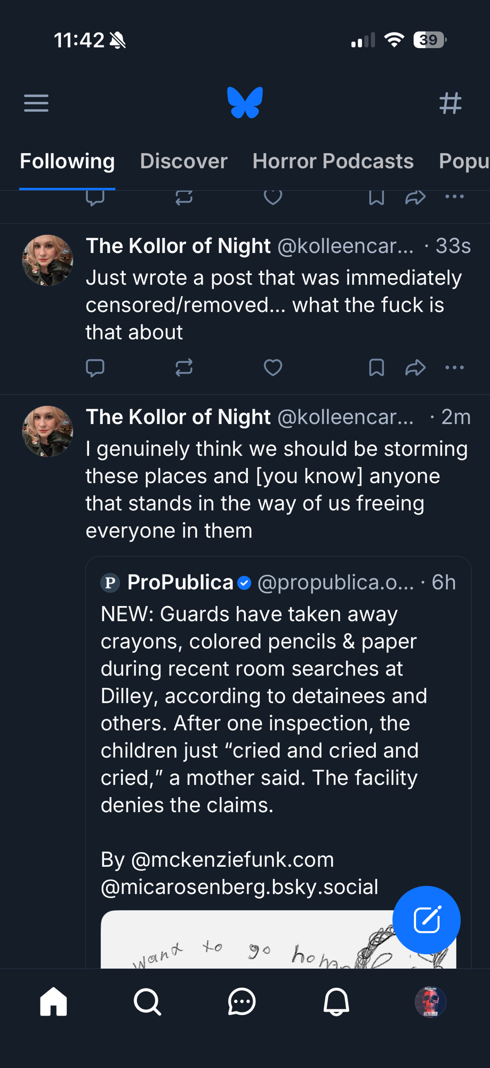The image size is (490, 1068).
Task: Like the "censored/removed" post
Action: 273,367
